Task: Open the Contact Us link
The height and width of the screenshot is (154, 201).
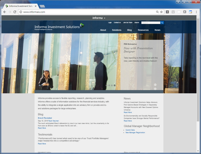Action: [x=117, y=23]
